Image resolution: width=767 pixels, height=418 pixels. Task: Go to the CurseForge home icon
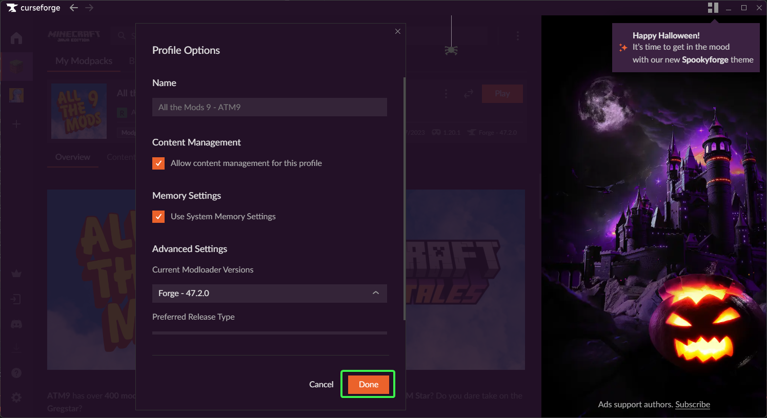click(x=16, y=38)
